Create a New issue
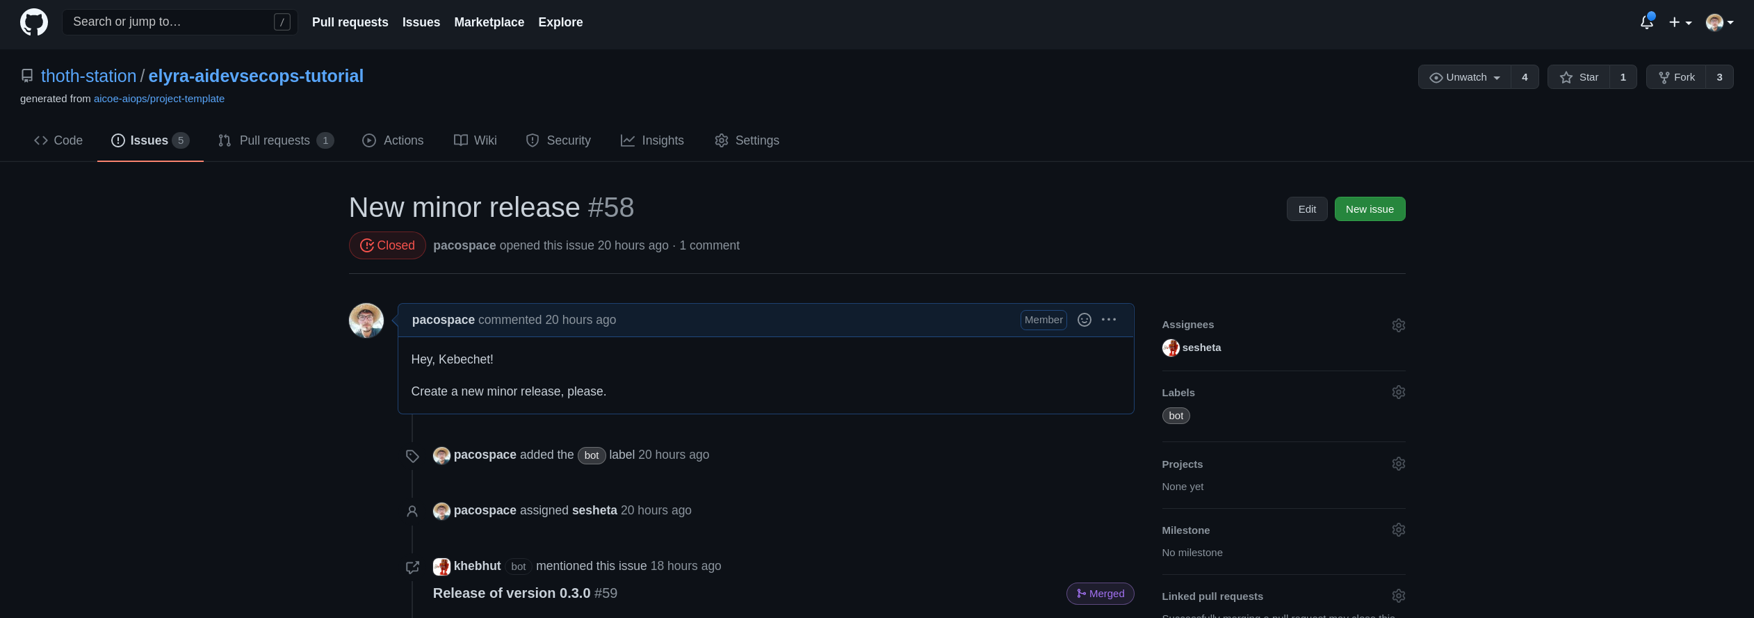1754x618 pixels. [x=1370, y=209]
